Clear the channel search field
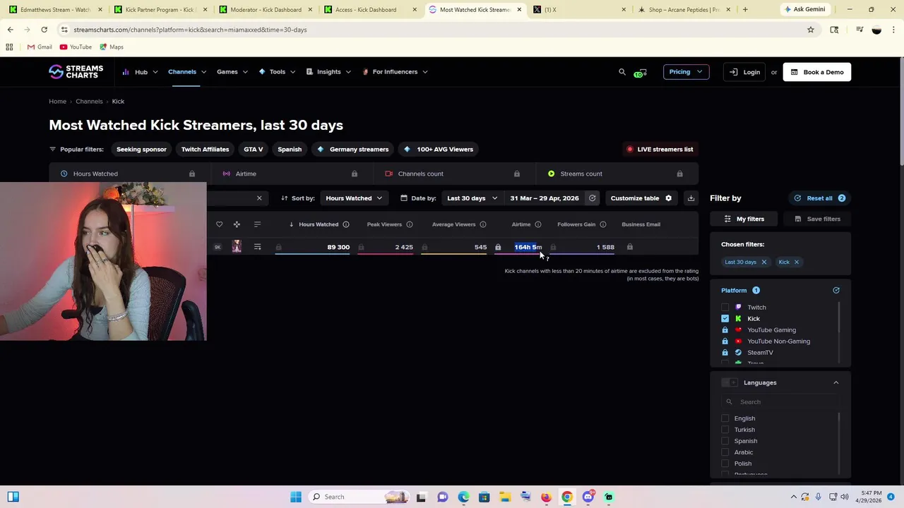This screenshot has height=508, width=904. tap(259, 198)
